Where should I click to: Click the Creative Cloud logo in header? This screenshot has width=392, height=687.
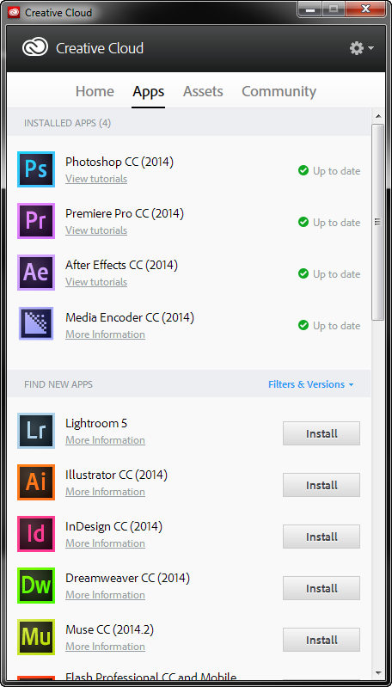point(35,48)
